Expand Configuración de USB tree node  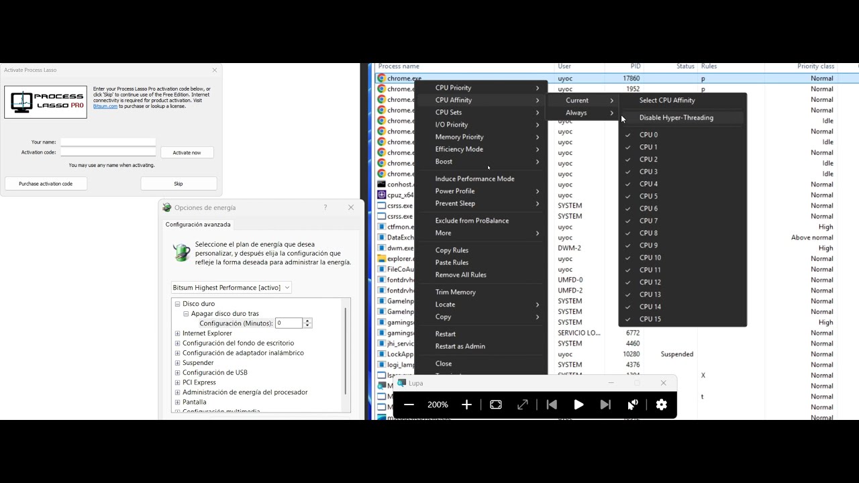pyautogui.click(x=178, y=372)
